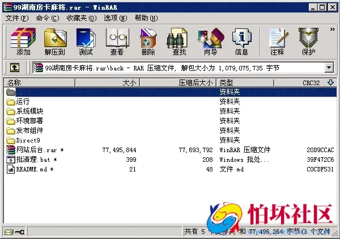The width and height of the screenshot is (340, 239).
Task: Open the 查看 (View) tool
Action: click(x=117, y=41)
